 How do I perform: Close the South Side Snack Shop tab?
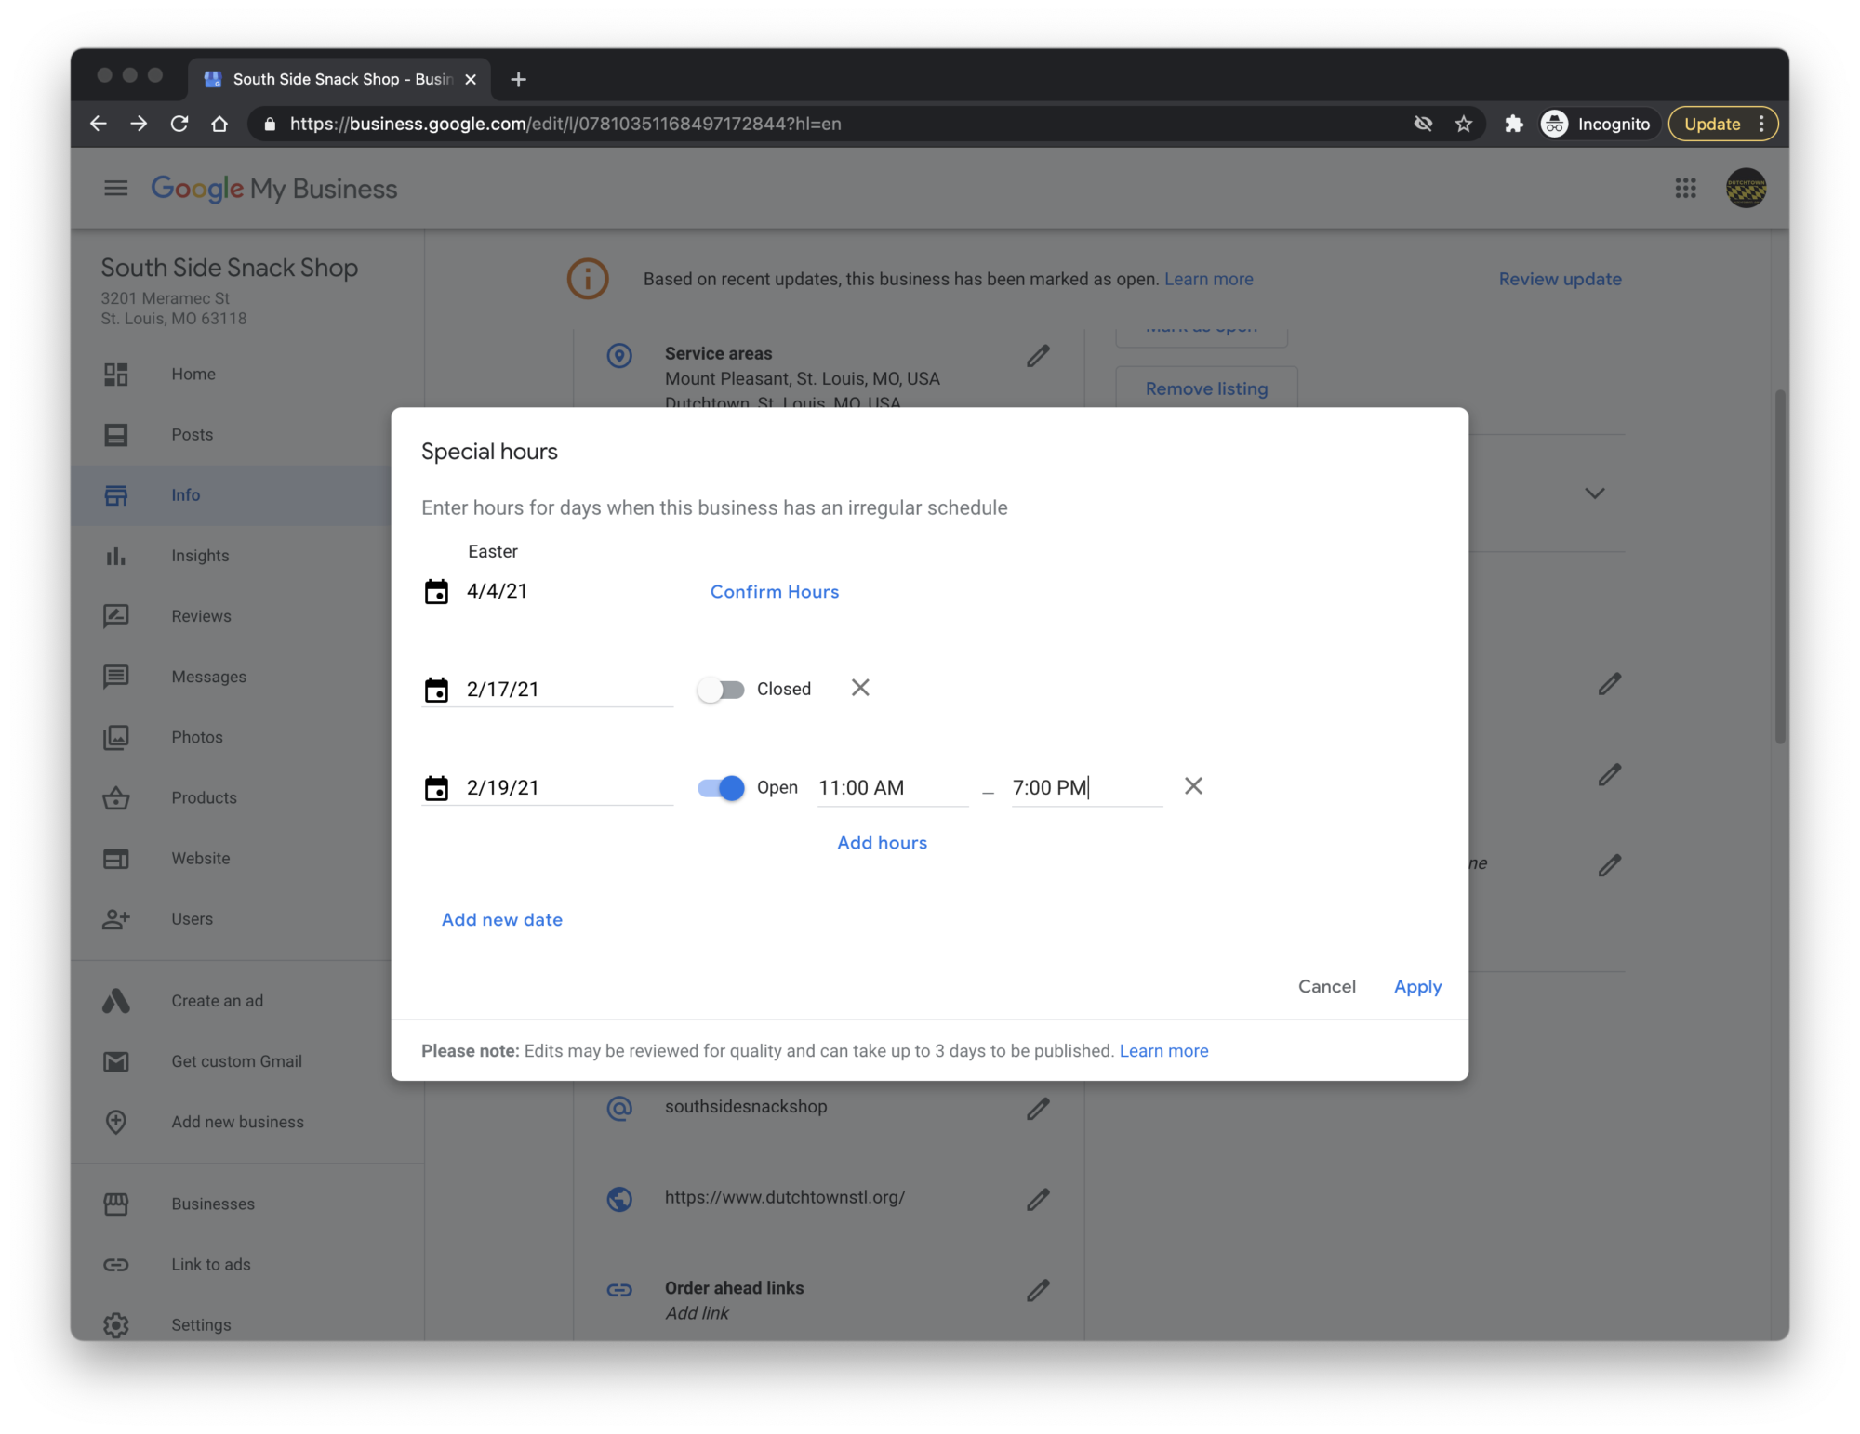click(471, 80)
